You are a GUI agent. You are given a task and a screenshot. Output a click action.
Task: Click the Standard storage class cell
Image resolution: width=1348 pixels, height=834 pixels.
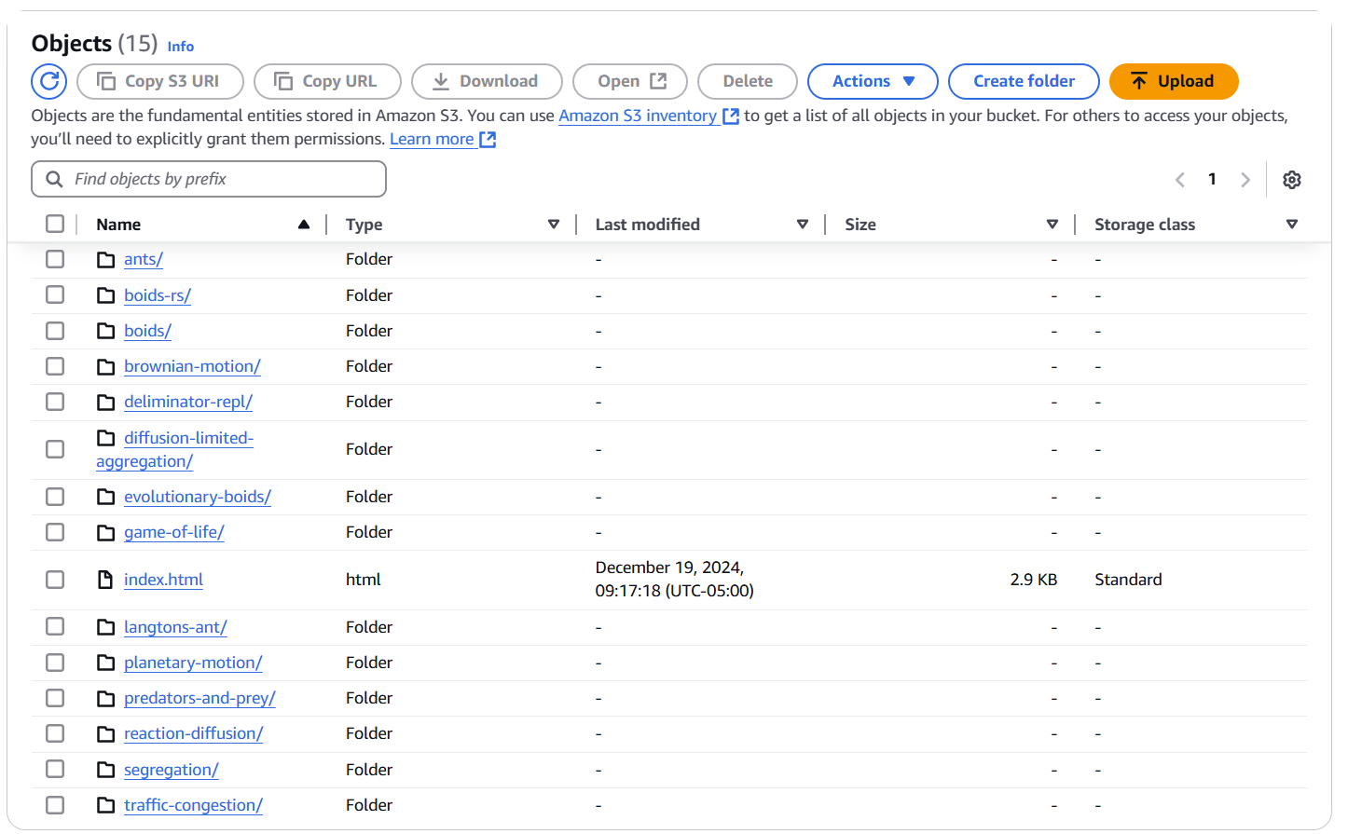coord(1128,580)
